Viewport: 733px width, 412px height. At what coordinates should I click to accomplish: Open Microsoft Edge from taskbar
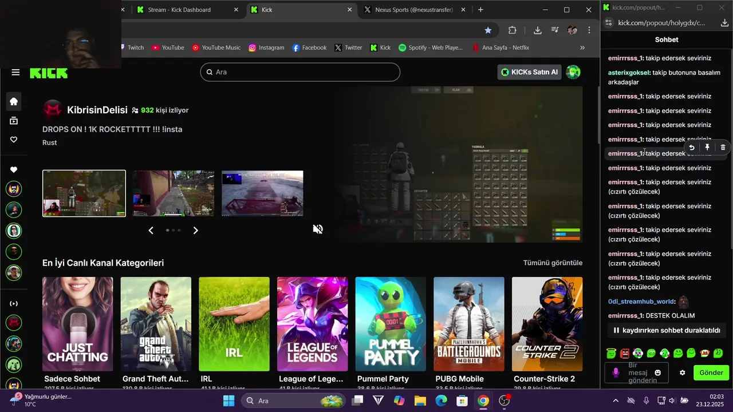point(441,401)
